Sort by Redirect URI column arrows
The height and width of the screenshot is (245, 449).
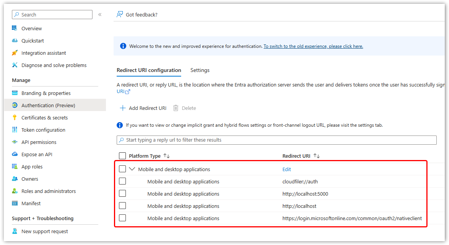(x=317, y=156)
